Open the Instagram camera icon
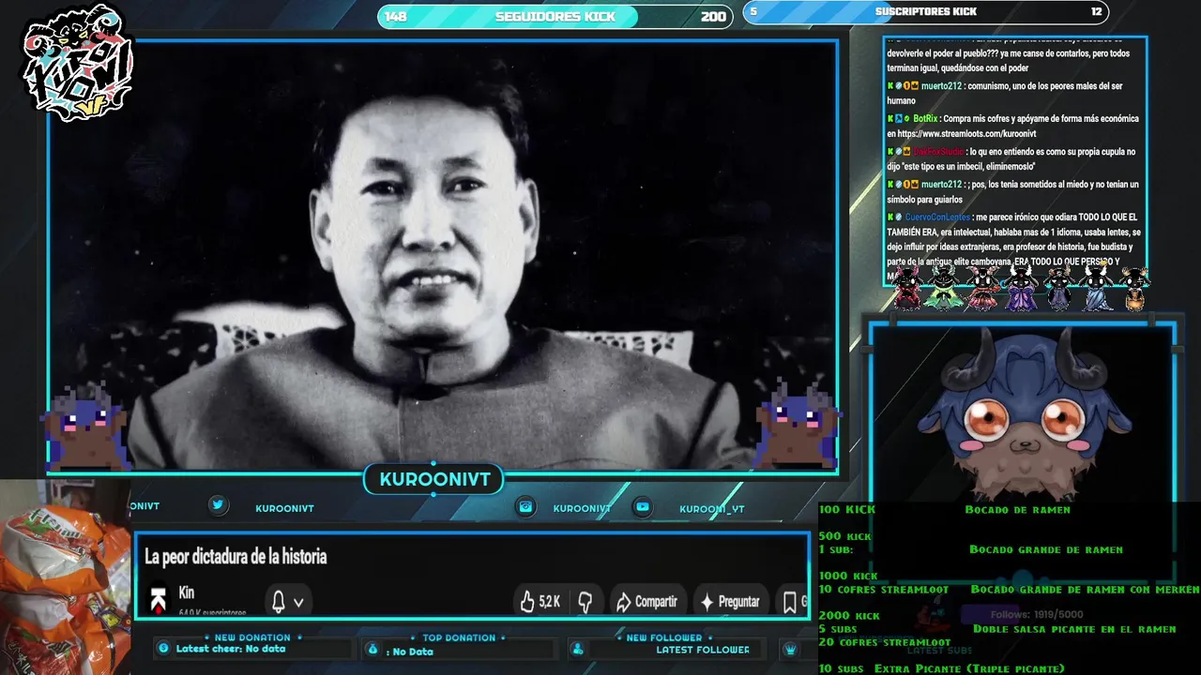This screenshot has height=675, width=1201. (x=526, y=506)
